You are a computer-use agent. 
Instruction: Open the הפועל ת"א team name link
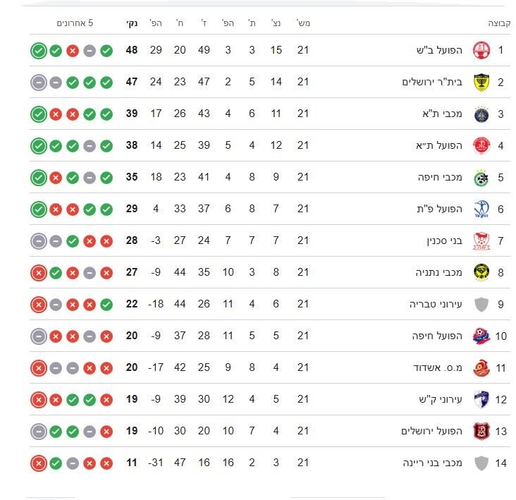point(441,145)
